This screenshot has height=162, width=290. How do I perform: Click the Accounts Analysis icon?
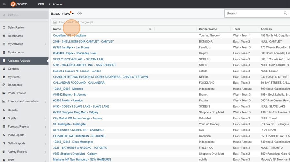(x=4, y=61)
